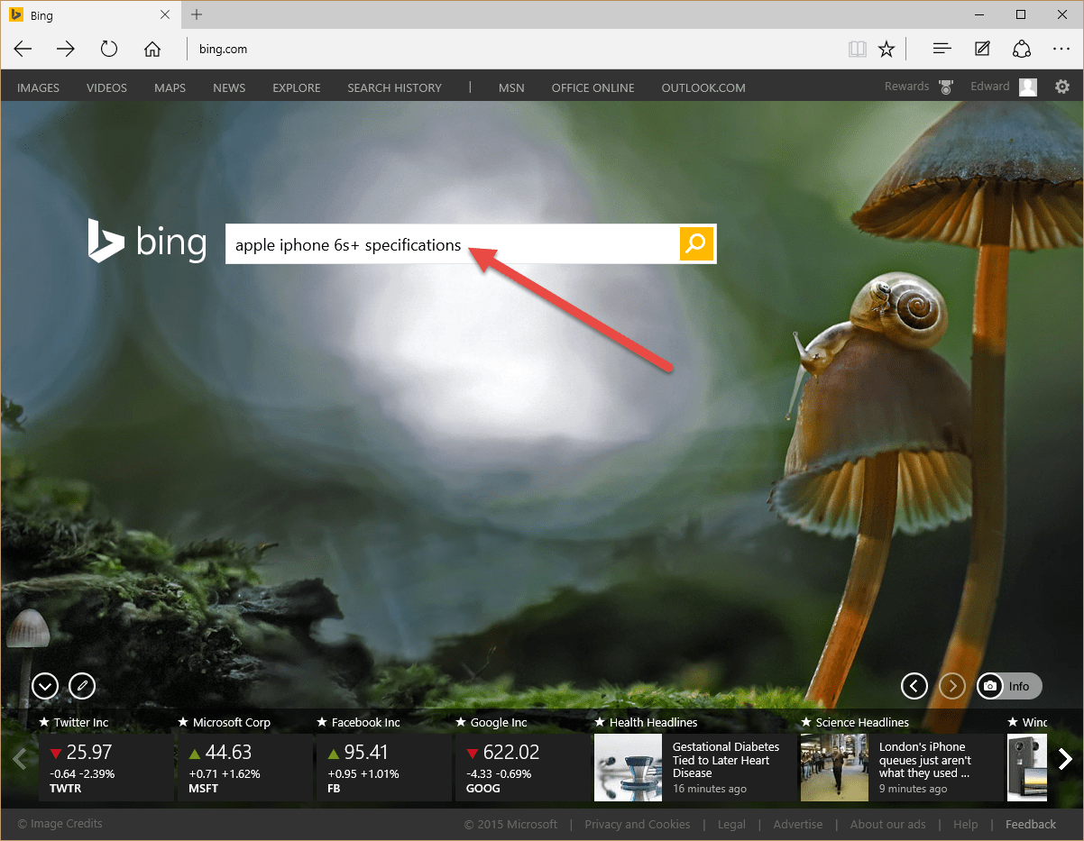Maximize the Edge window

pyautogui.click(x=1020, y=14)
